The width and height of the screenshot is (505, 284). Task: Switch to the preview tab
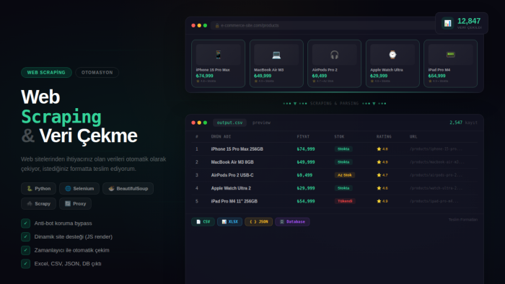pos(261,123)
